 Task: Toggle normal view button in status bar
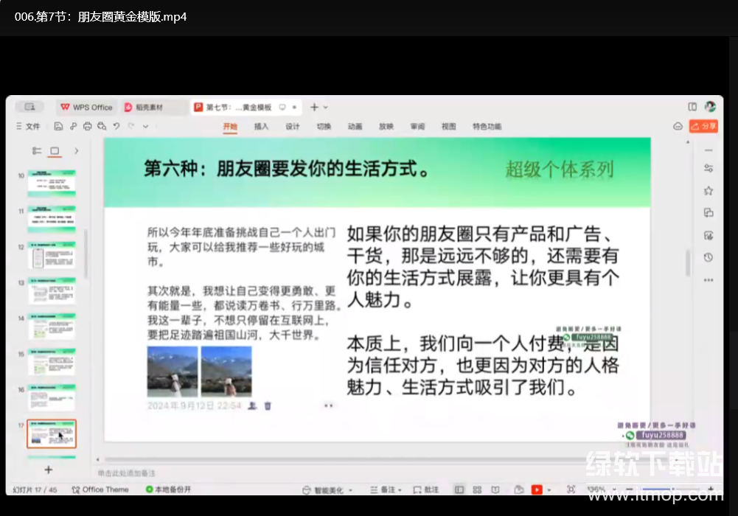click(x=459, y=489)
